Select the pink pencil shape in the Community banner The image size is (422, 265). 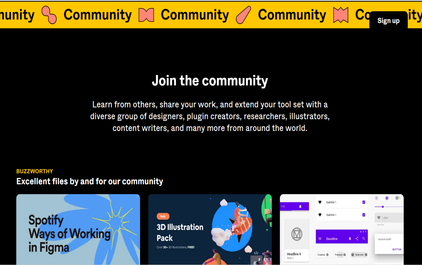pyautogui.click(x=243, y=15)
